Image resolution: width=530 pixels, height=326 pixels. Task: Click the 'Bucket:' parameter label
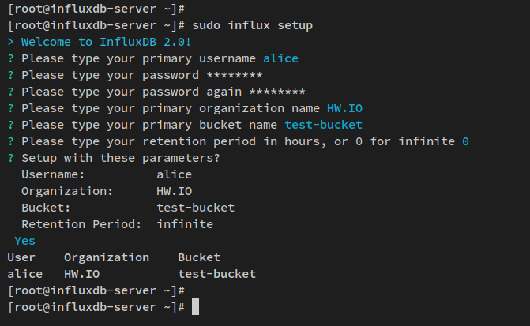(x=46, y=208)
